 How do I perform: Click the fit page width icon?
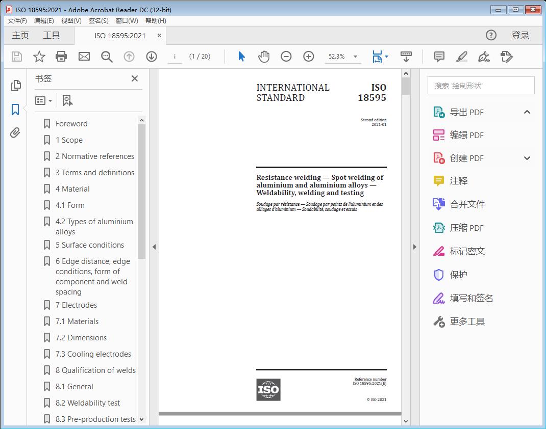[x=377, y=57]
